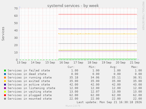This screenshot has height=109, width=146.
Task: Click the '15 Sep' x-axis label
Action: coord(50,63)
